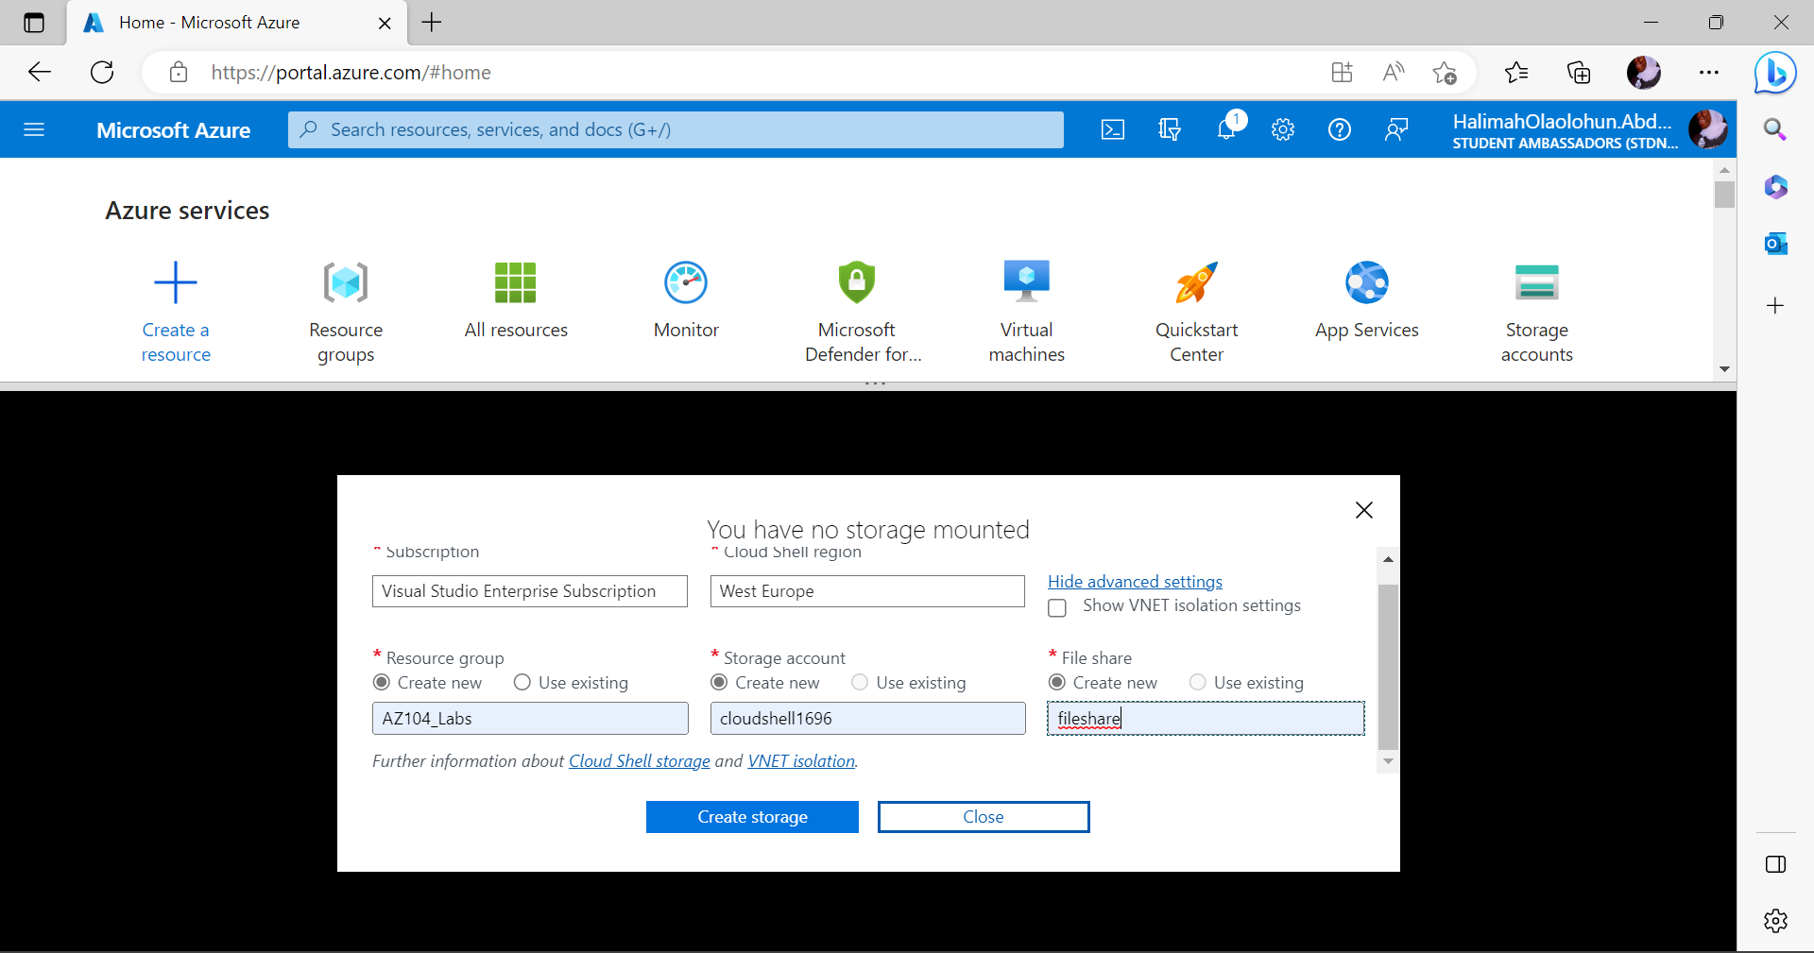Click the Help icon
This screenshot has height=953, width=1814.
(x=1339, y=129)
